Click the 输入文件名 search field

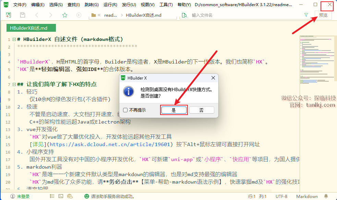[245, 15]
